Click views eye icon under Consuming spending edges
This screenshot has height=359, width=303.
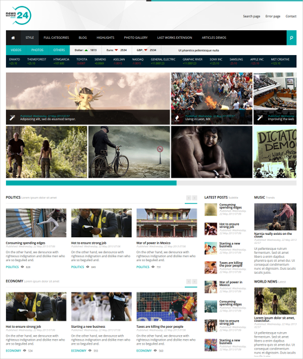[22, 267]
